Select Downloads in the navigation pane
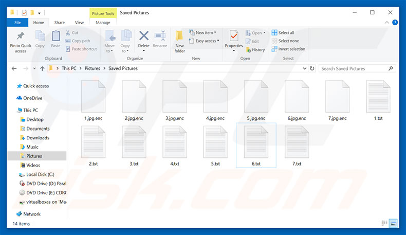The height and width of the screenshot is (235, 406). 38,138
